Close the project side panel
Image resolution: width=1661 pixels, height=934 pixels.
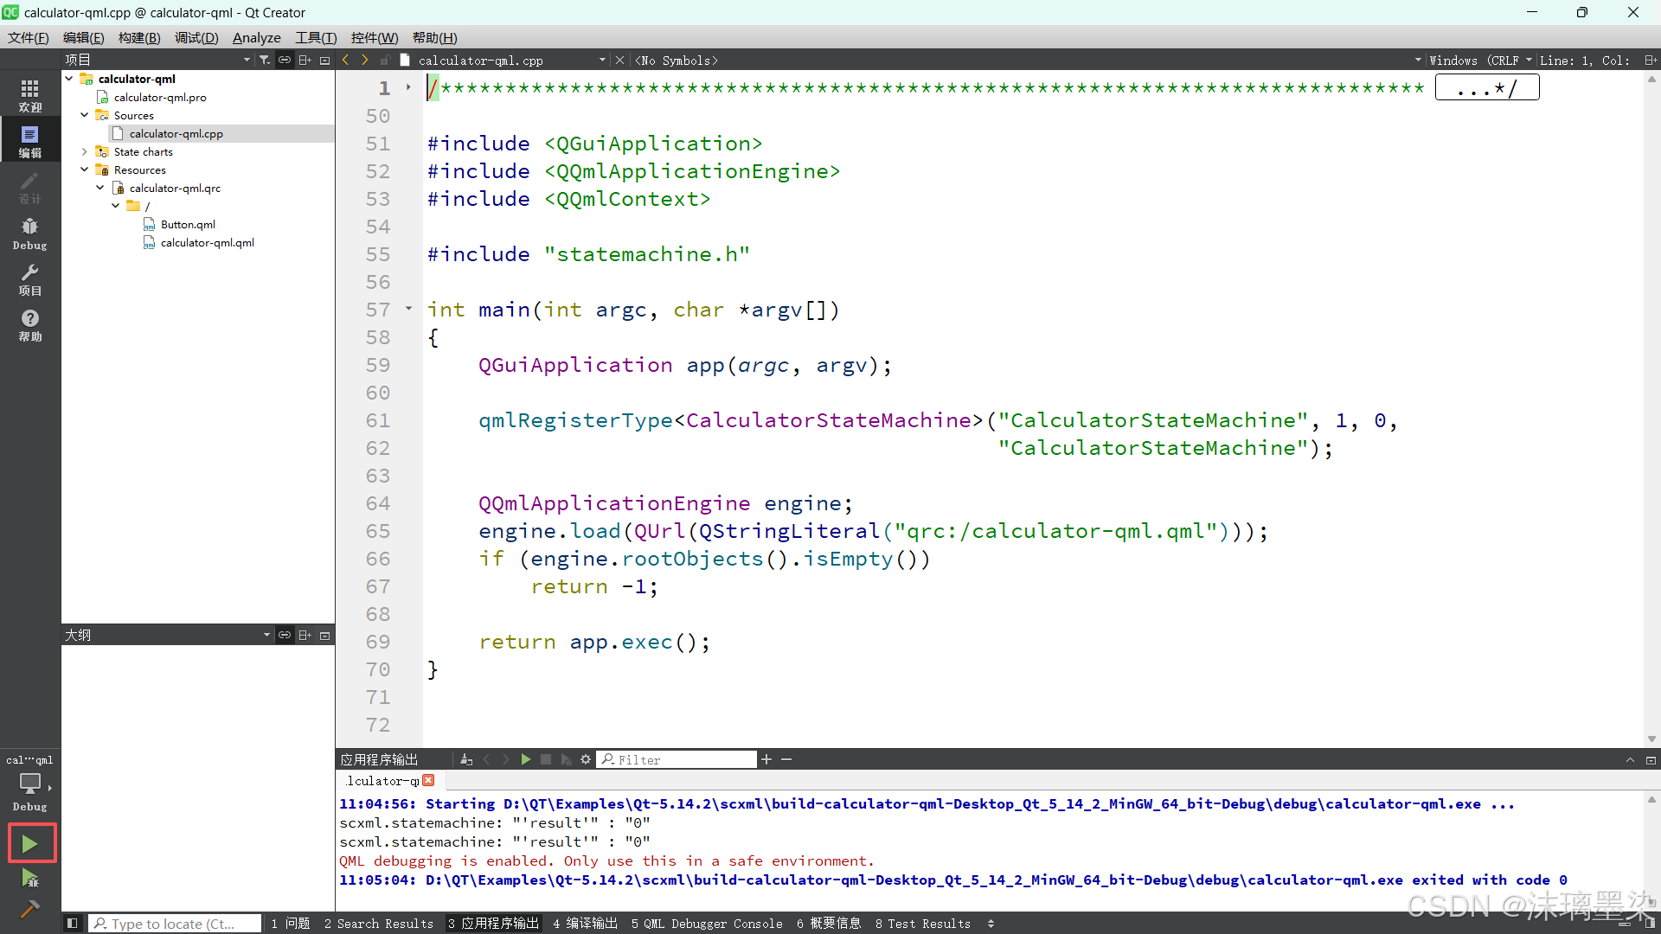coord(325,60)
